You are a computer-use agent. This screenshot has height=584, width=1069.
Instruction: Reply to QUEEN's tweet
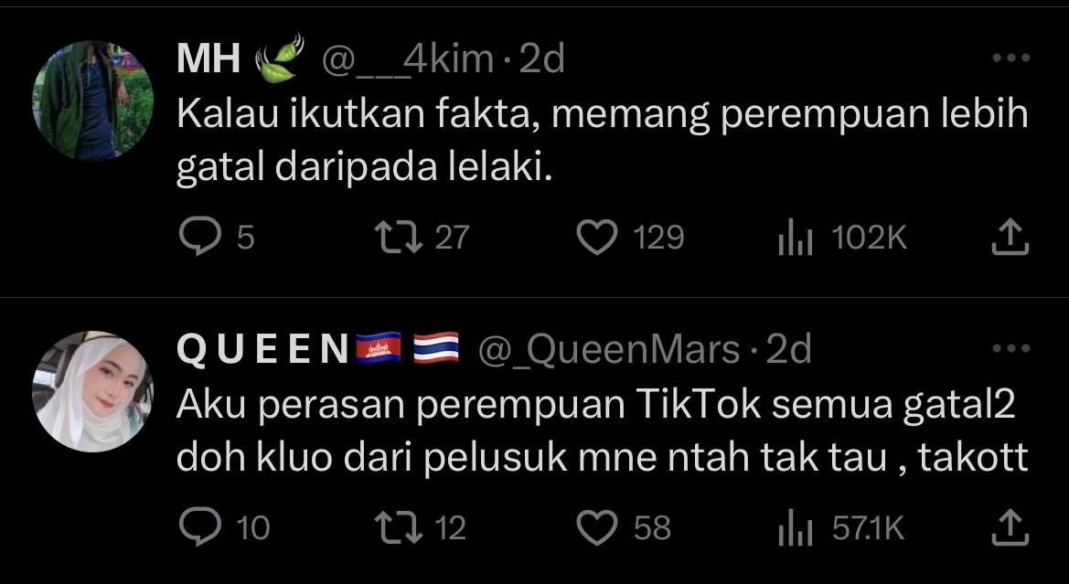click(194, 527)
